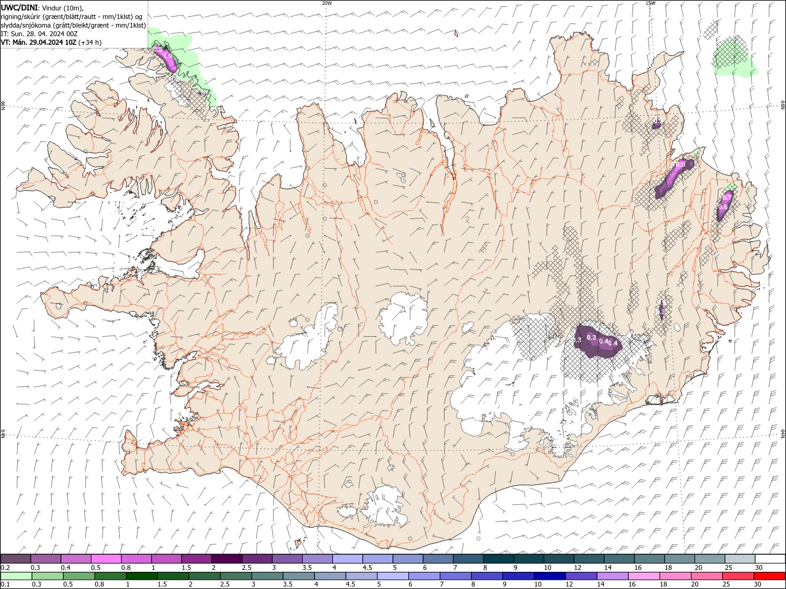Select bottom-row green swatch between 0.3 and 0.5
This screenshot has height=589, width=786.
point(47,576)
